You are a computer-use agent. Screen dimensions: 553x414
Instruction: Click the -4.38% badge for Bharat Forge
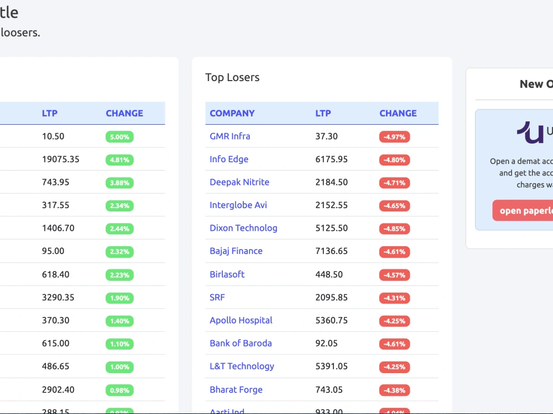click(x=395, y=390)
